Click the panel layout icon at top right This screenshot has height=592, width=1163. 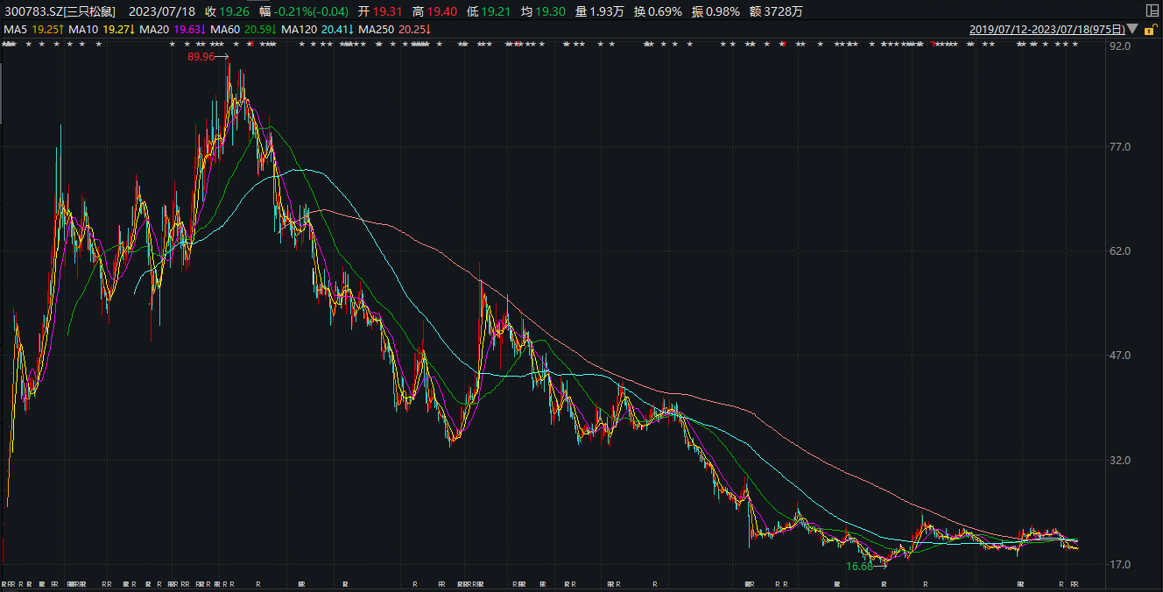coord(1152,11)
